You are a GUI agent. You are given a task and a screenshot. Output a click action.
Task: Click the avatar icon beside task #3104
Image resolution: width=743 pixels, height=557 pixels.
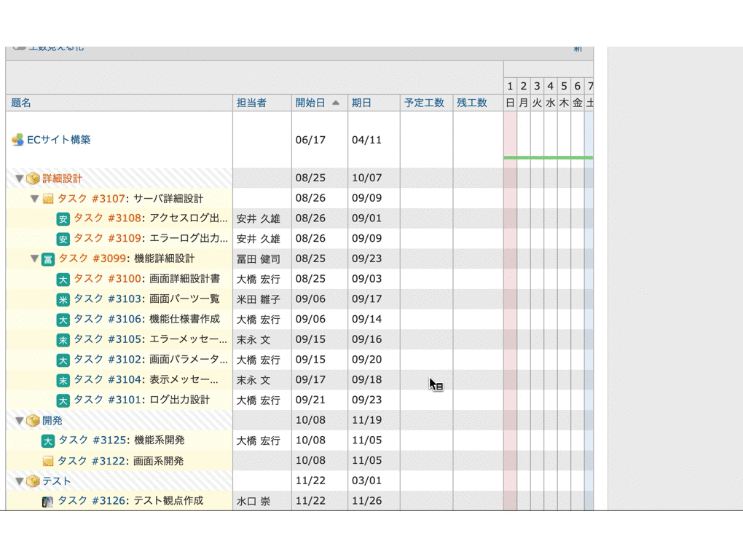pyautogui.click(x=63, y=380)
